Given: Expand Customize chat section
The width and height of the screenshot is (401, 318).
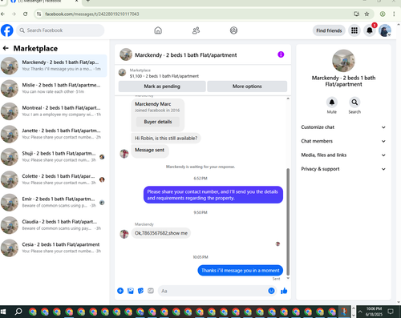Looking at the screenshot, I should pos(343,127).
